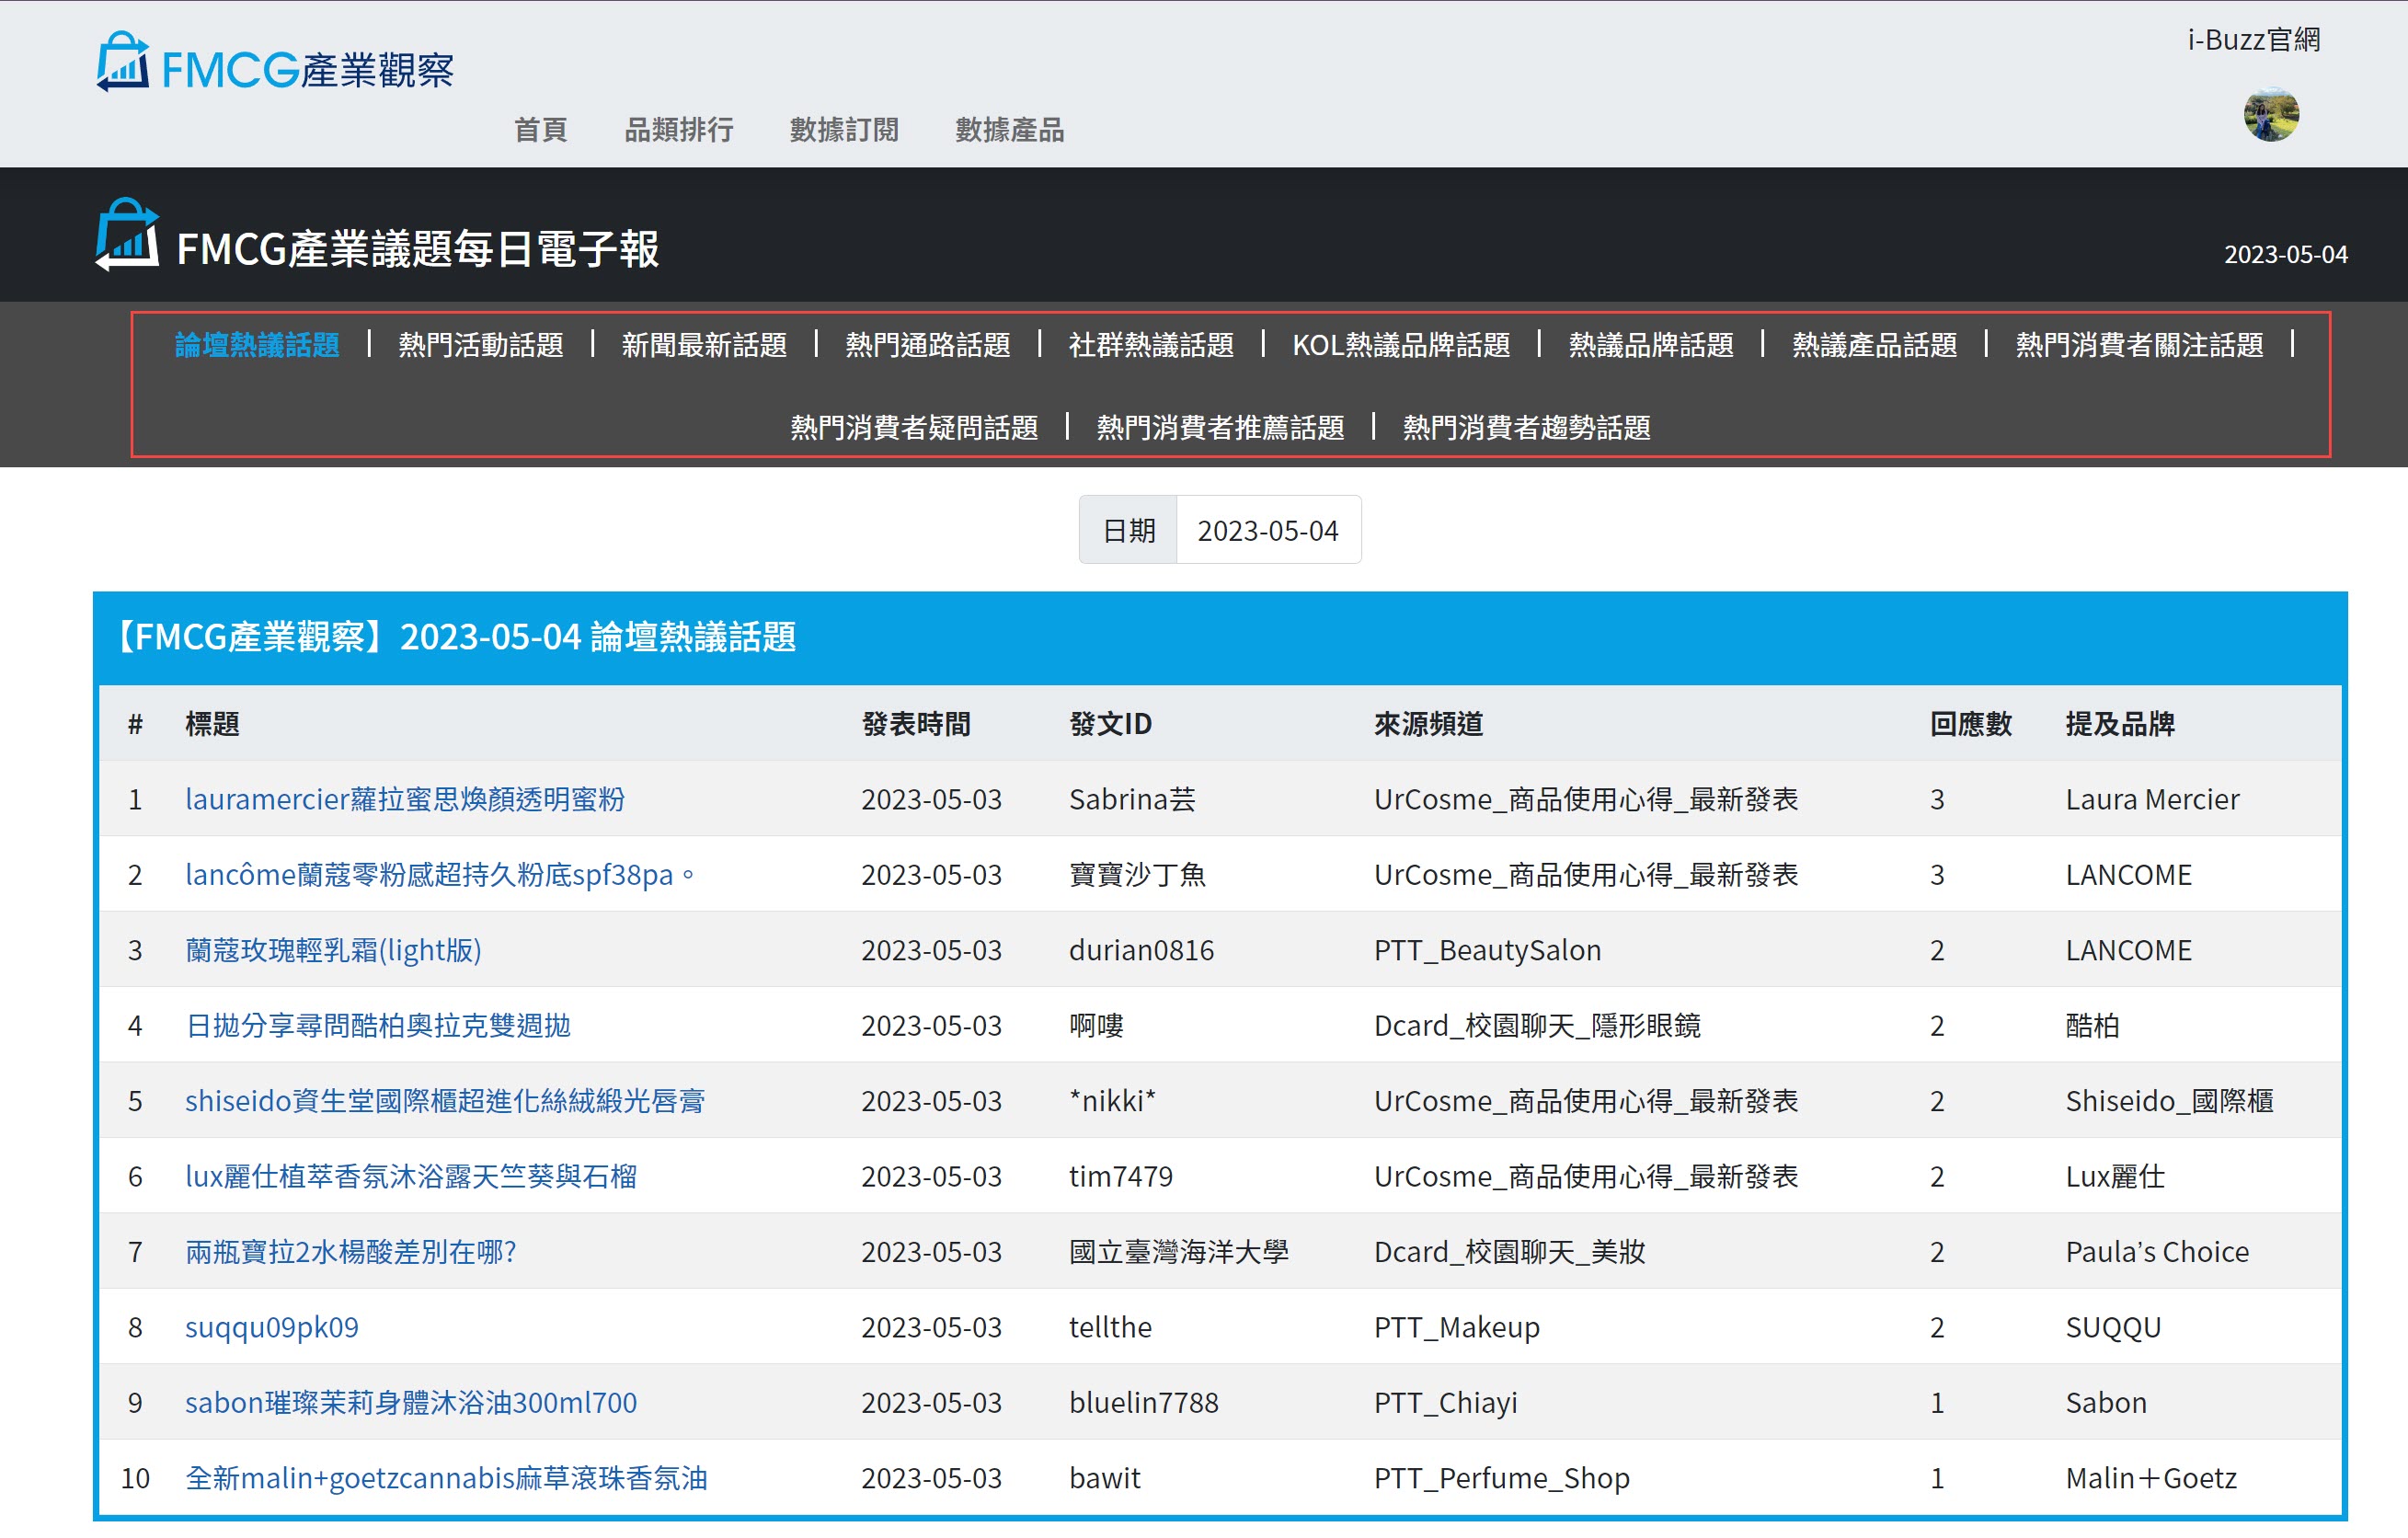The width and height of the screenshot is (2408, 1538).
Task: Click the 發文ID column header
Action: pos(1110,724)
